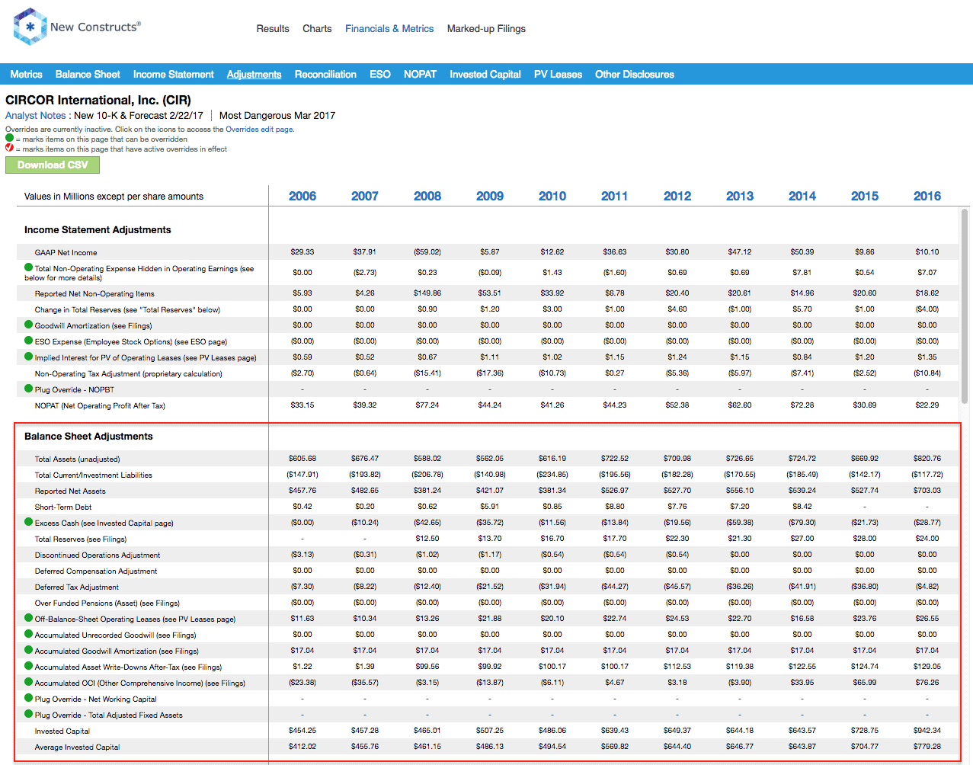Click green override dot beside Excess Cash
The image size is (973, 765).
pyautogui.click(x=29, y=522)
